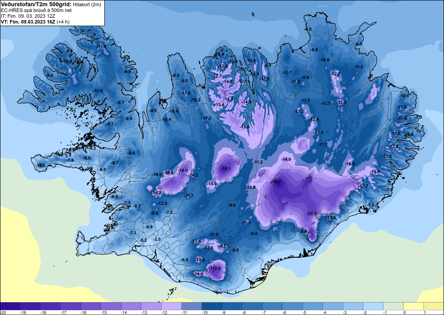Click the -8.5 temperature value
Viewport: 444px width, 315px height.
(87, 158)
